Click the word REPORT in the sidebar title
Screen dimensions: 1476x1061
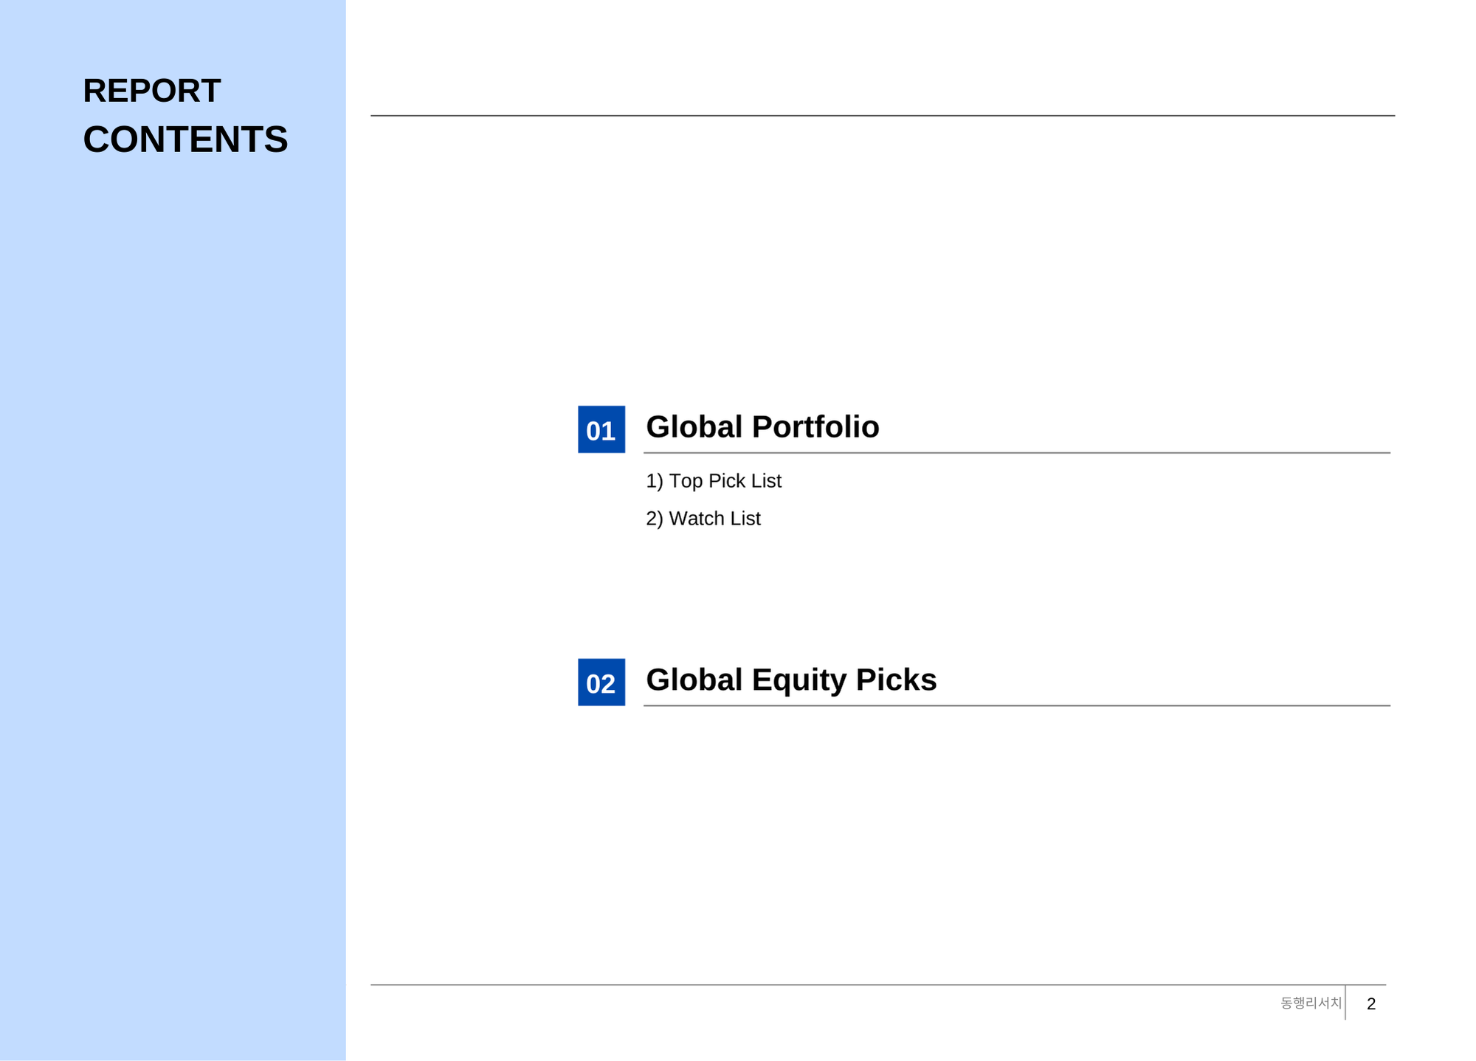[151, 91]
